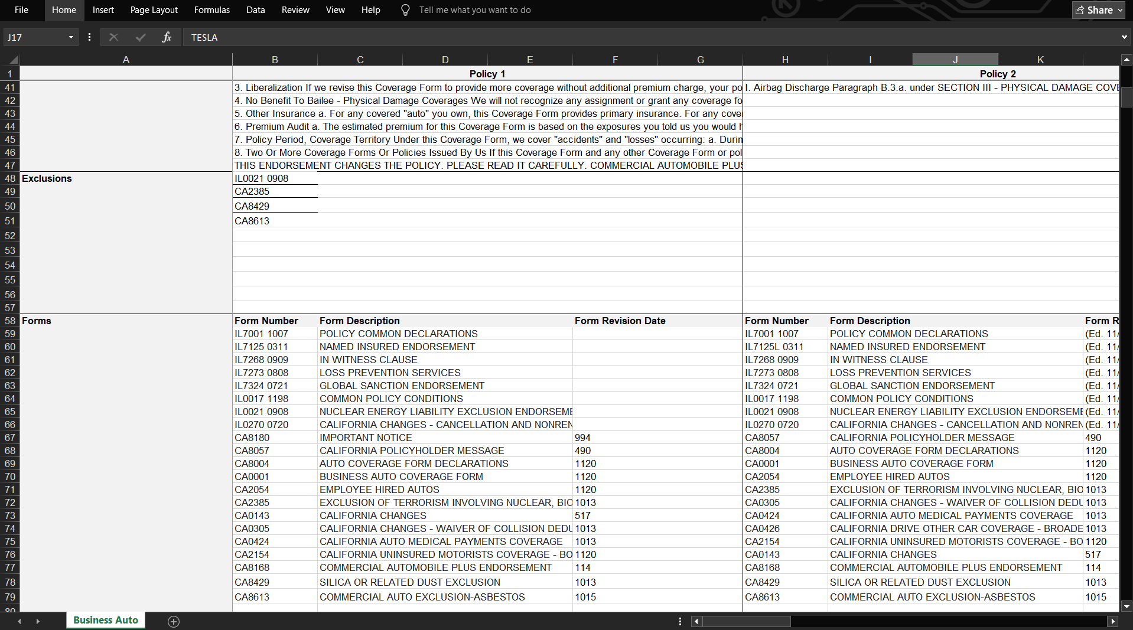The width and height of the screenshot is (1133, 630).
Task: Select exclusion cell CA8429 in row 50
Action: [x=275, y=206]
